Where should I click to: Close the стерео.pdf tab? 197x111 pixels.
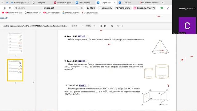point(115,2)
